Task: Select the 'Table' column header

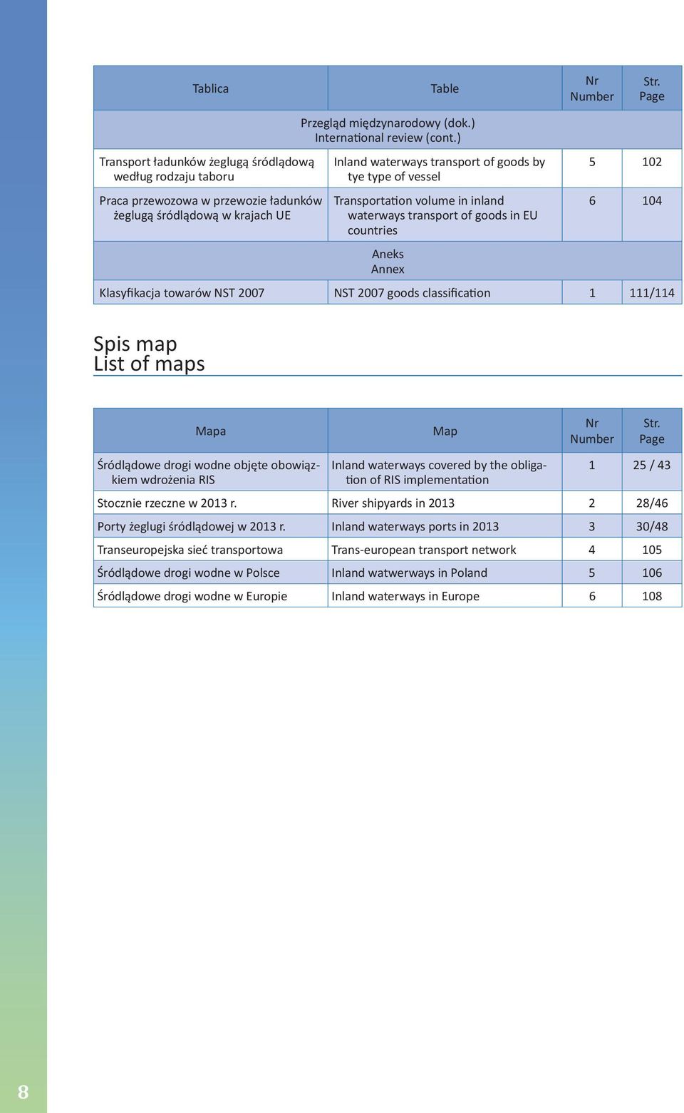Action: point(445,88)
